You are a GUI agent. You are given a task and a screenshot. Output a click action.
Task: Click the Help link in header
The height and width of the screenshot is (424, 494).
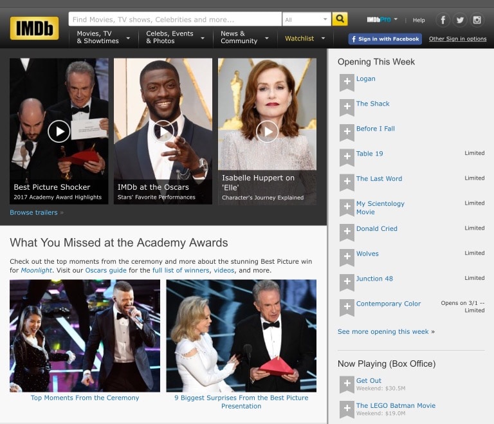(419, 20)
